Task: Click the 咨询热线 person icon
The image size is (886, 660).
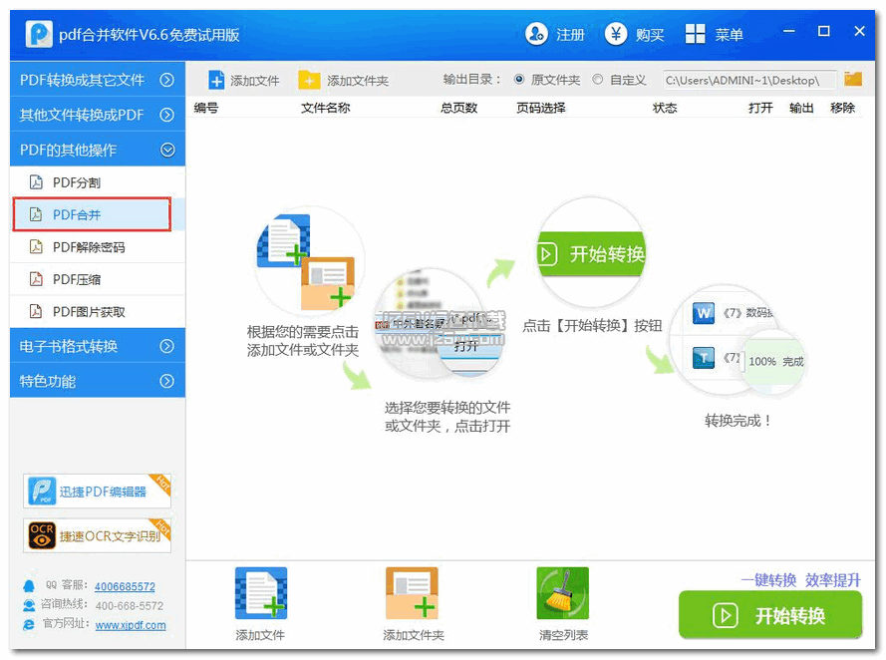Action: coord(29,605)
